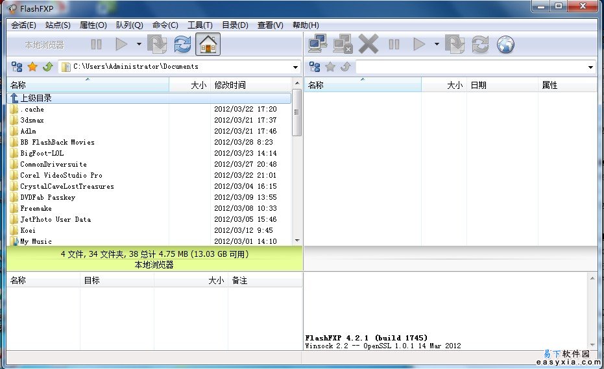Select the BB FlashBack Movies folder

pos(149,142)
